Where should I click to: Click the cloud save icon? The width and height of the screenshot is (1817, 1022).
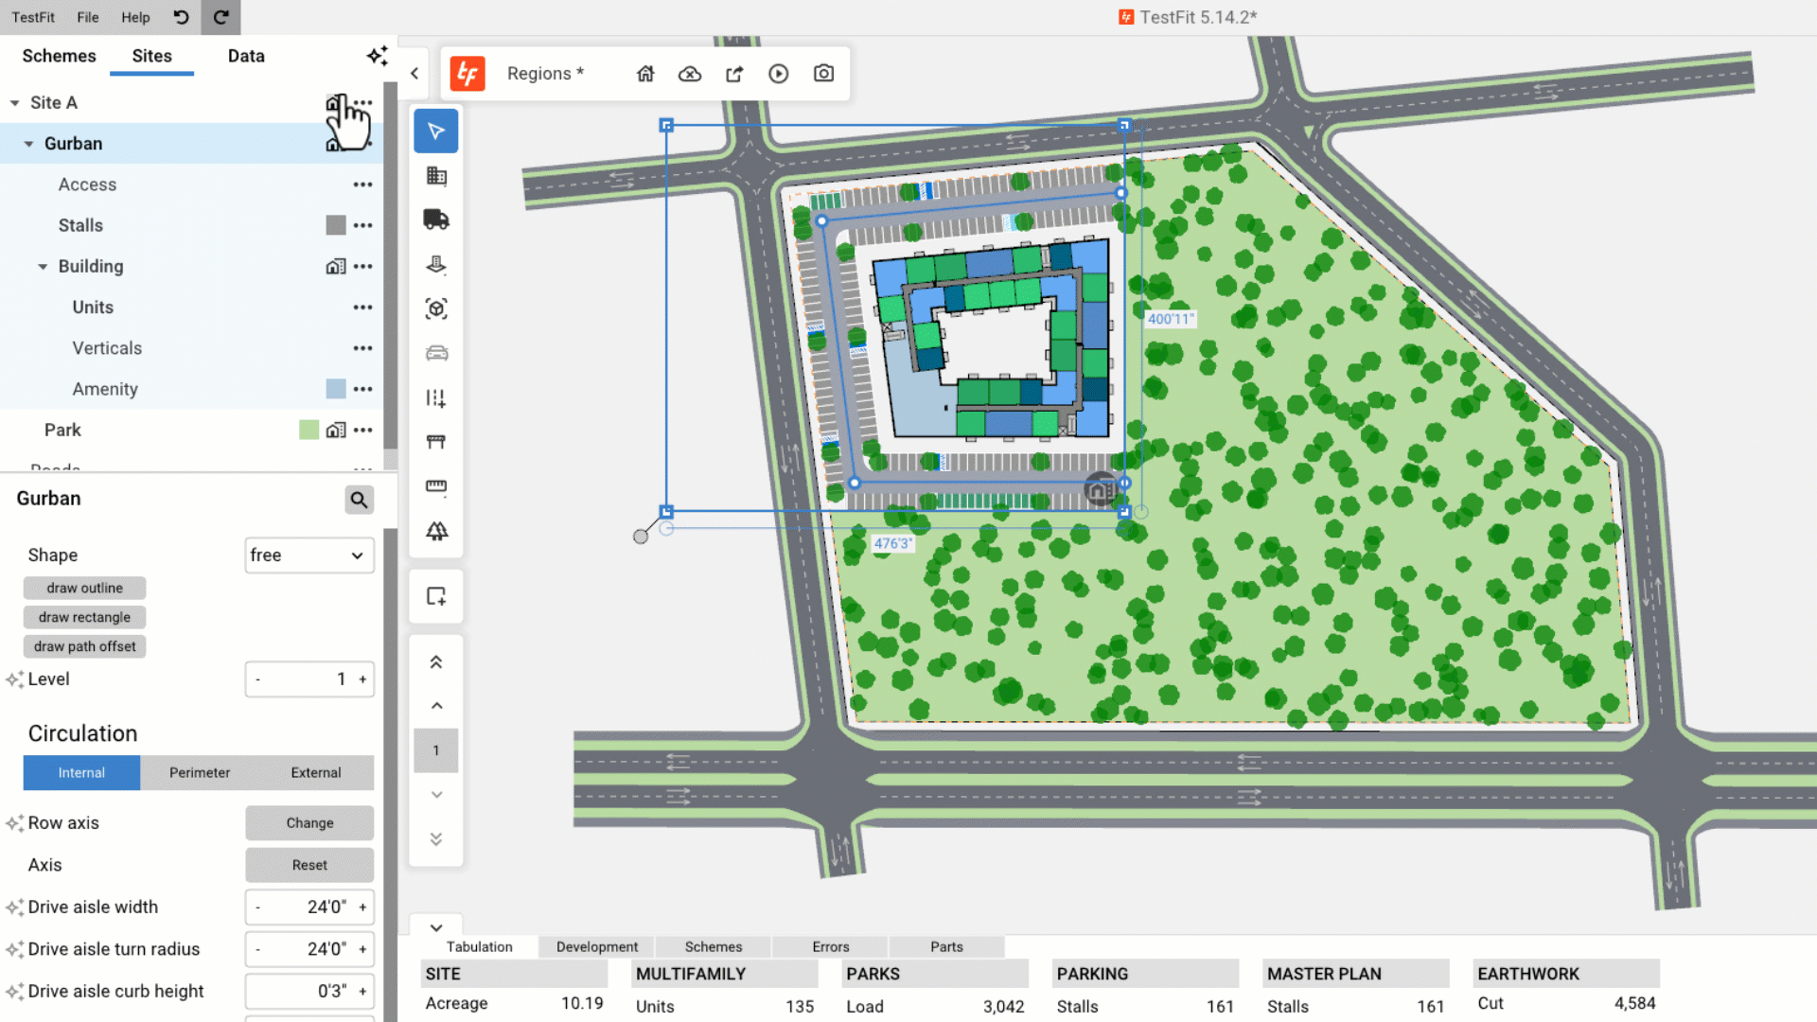(x=690, y=74)
